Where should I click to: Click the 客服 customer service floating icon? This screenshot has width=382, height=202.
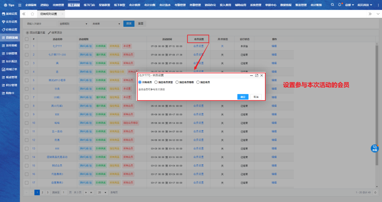(375, 148)
